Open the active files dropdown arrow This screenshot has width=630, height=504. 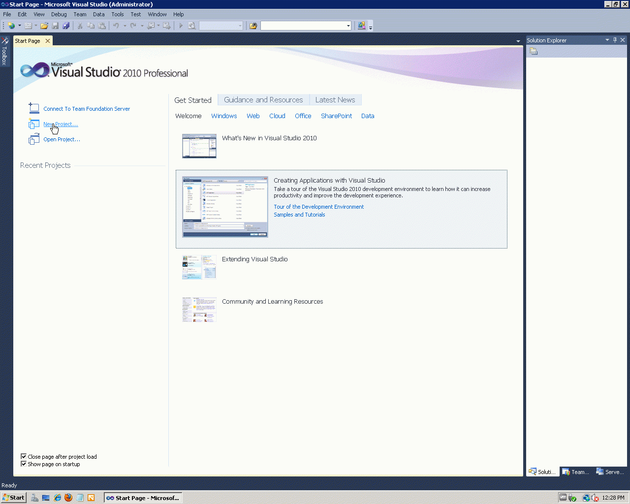click(518, 41)
